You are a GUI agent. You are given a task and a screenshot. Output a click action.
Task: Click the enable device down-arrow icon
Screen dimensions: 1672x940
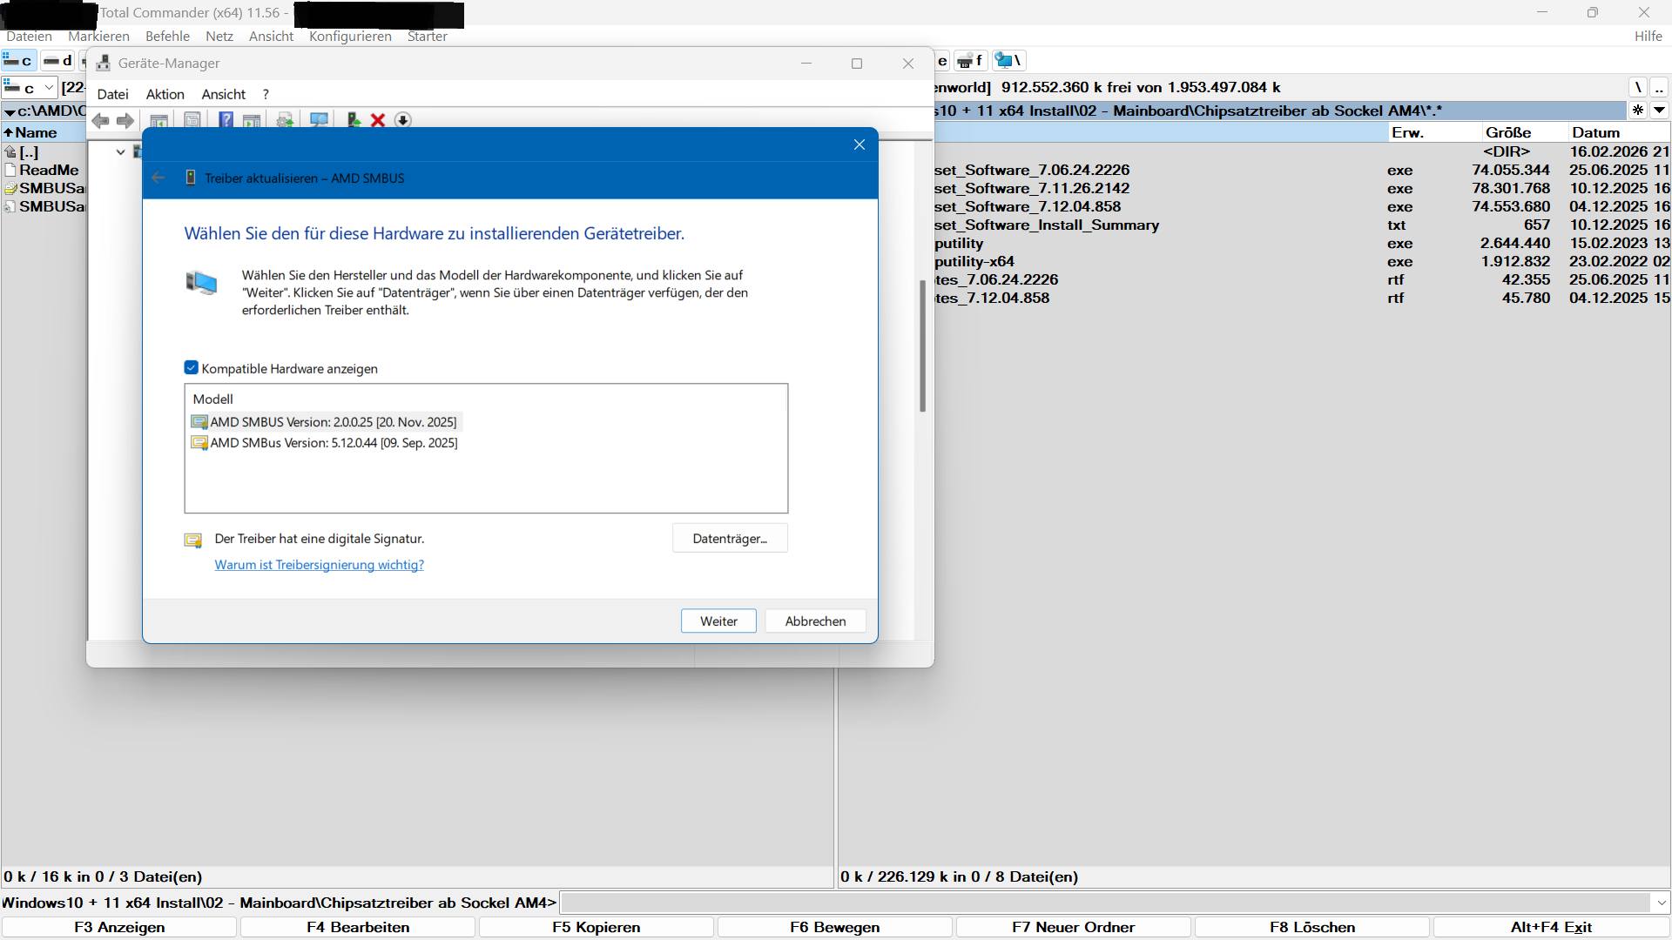(x=402, y=120)
